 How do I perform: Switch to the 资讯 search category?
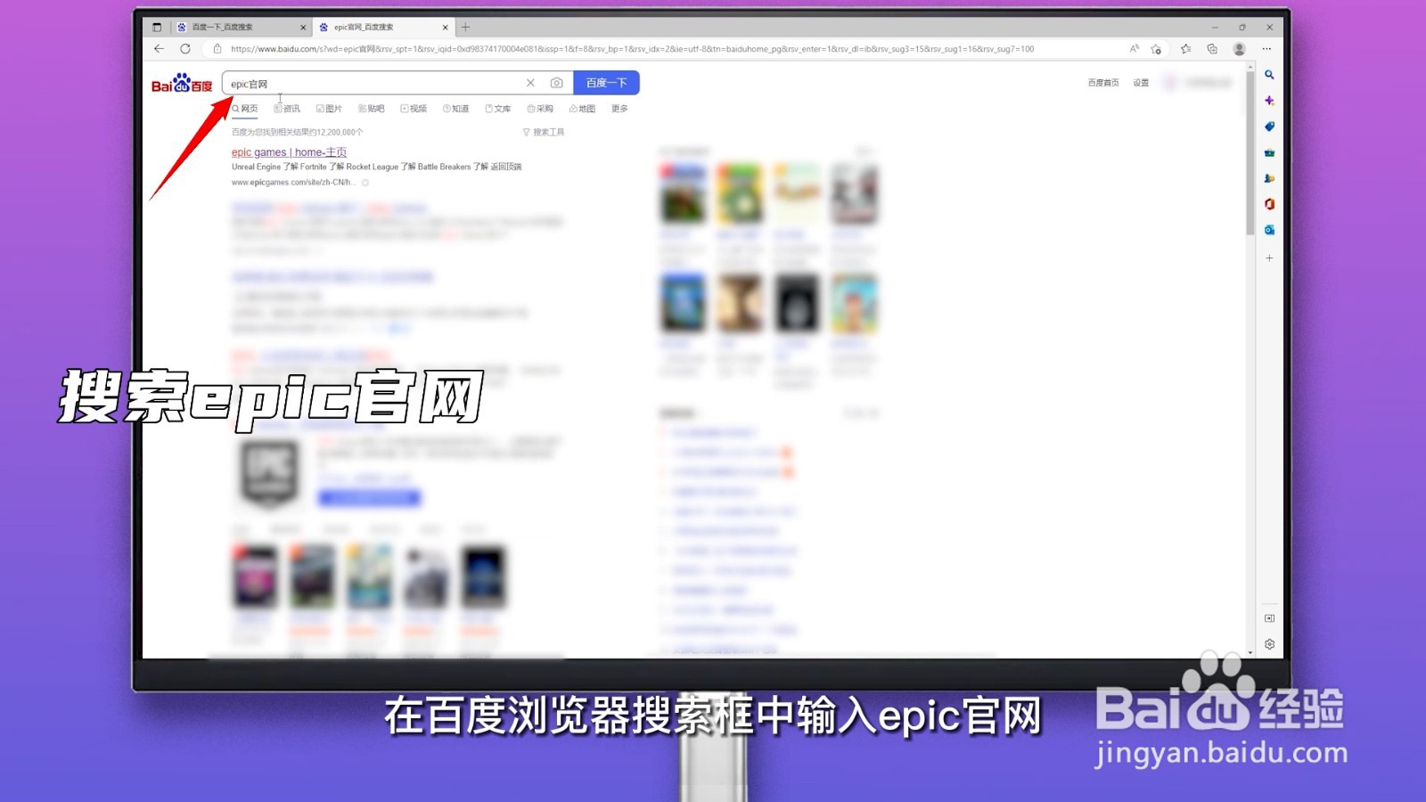pos(287,109)
